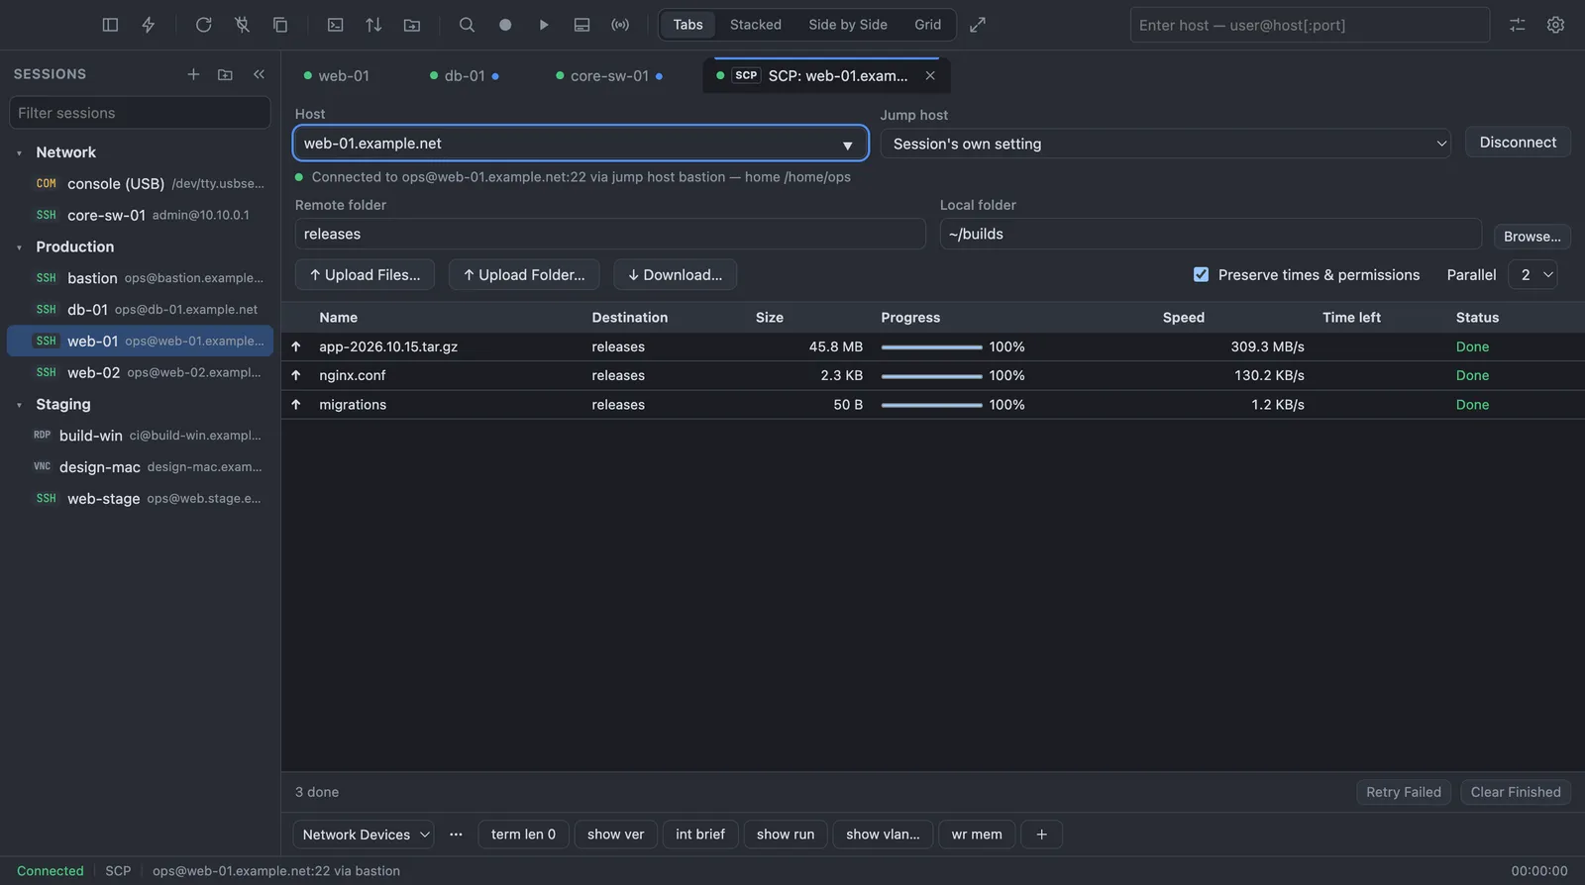The height and width of the screenshot is (885, 1585).
Task: Click the file transfer arrows icon
Action: [x=373, y=25]
